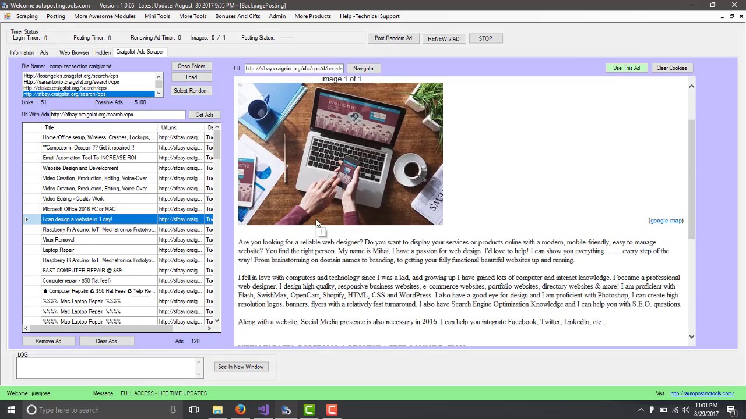
Task: Click the Open Folder button
Action: pyautogui.click(x=191, y=66)
